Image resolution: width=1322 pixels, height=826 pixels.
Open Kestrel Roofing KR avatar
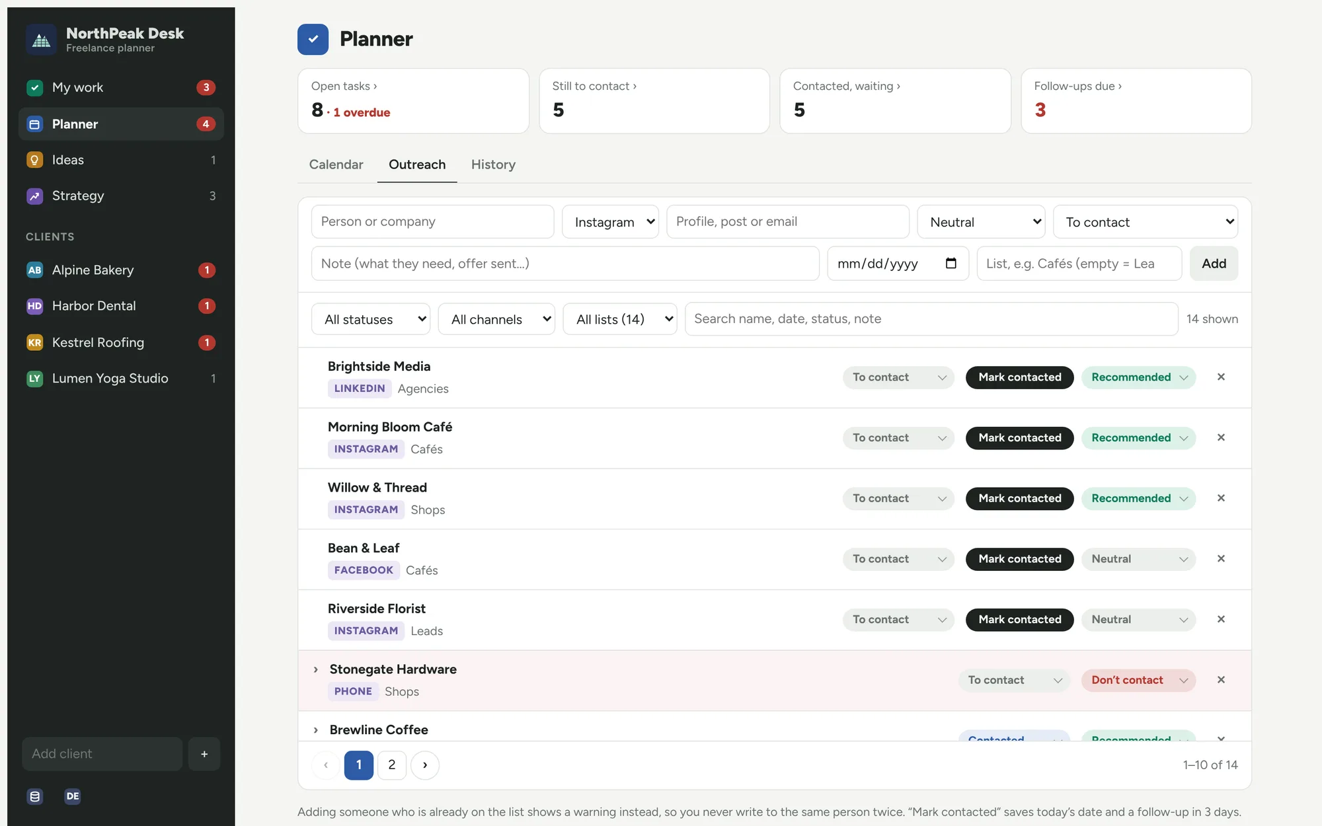(x=34, y=342)
